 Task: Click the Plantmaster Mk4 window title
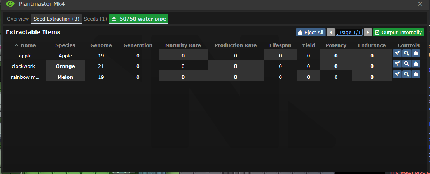click(x=42, y=4)
